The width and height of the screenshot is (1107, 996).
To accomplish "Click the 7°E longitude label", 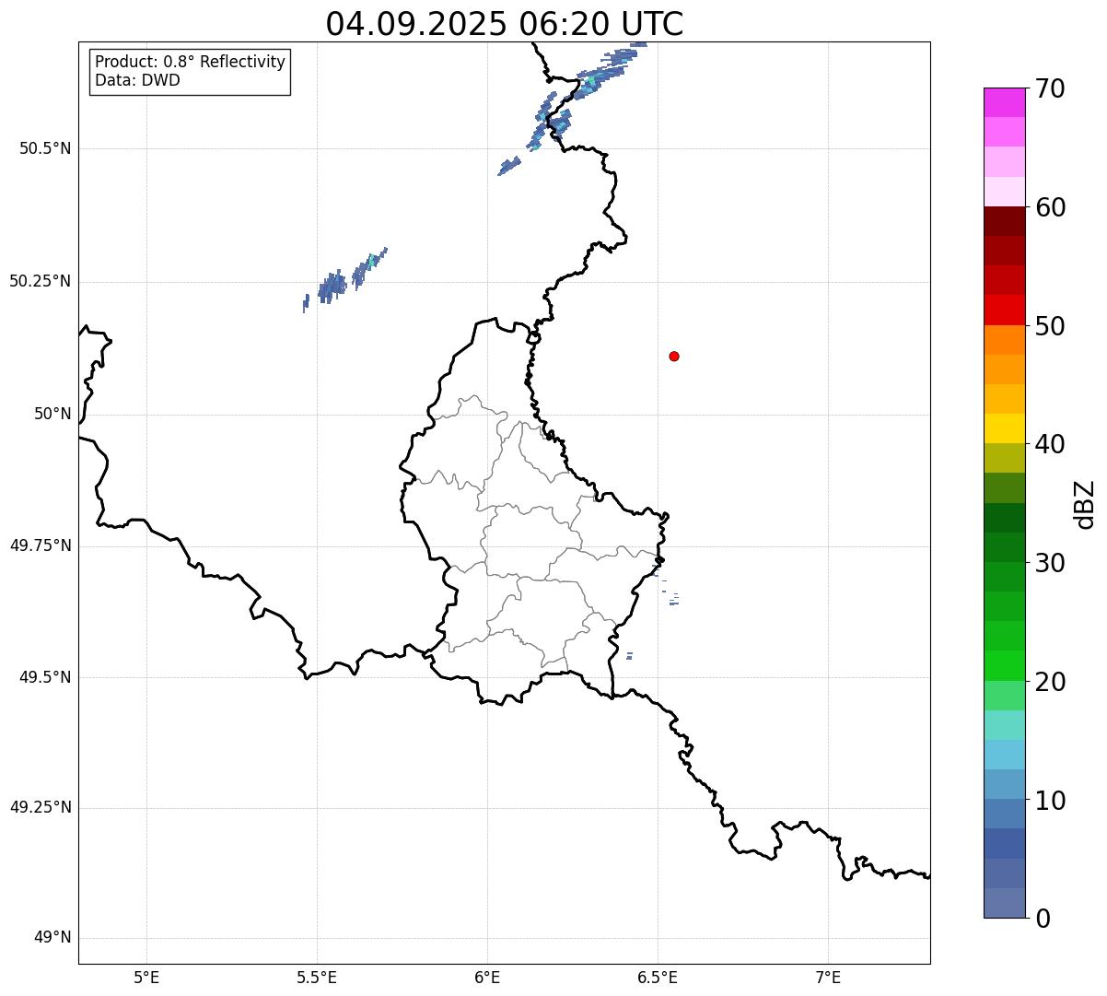I will (x=828, y=978).
